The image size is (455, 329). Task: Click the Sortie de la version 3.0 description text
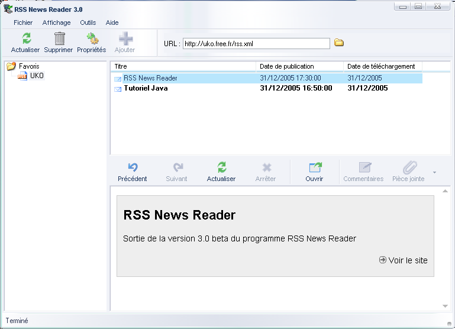[240, 238]
